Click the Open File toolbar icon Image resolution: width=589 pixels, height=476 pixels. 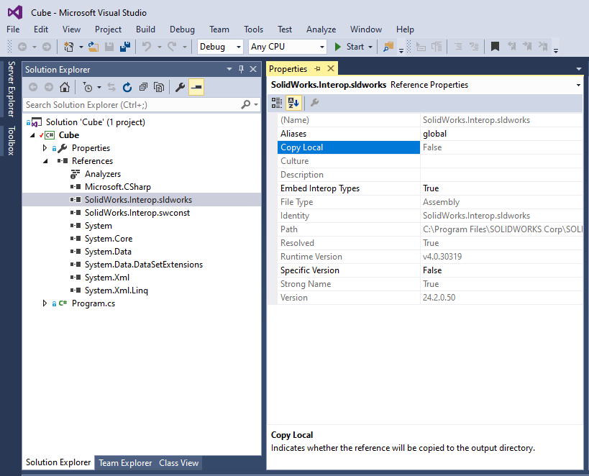point(93,47)
